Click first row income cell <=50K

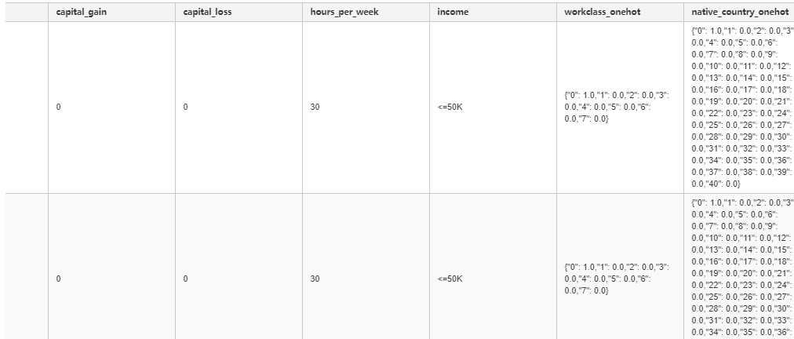pos(494,108)
